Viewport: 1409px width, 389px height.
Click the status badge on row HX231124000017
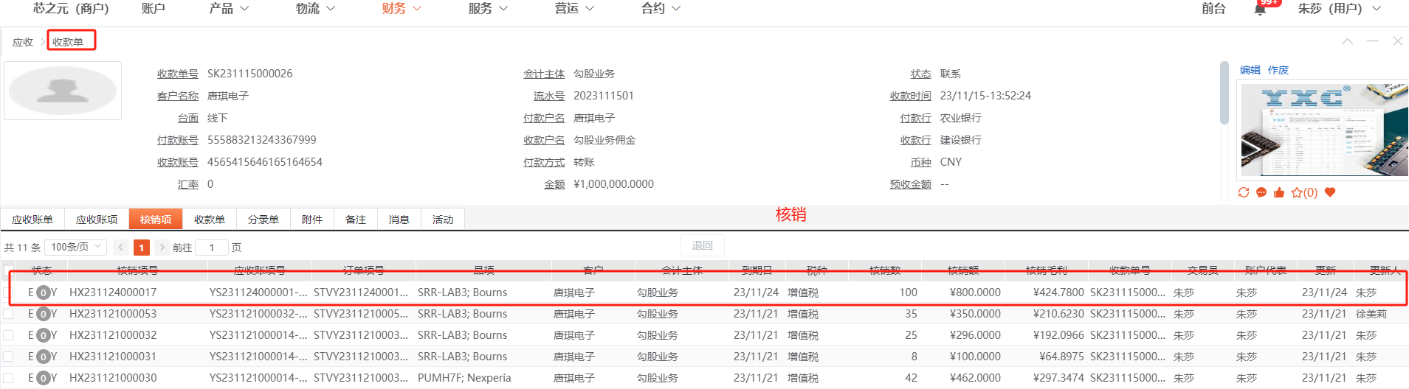click(x=43, y=292)
